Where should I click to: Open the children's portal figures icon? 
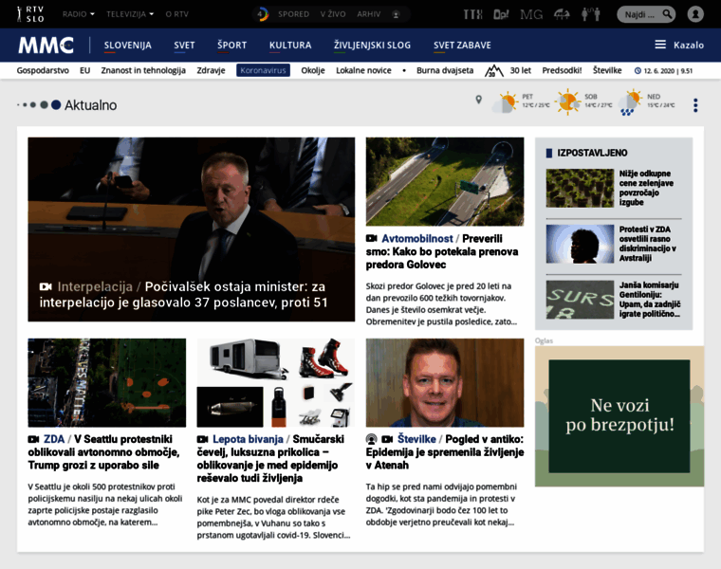coord(591,14)
